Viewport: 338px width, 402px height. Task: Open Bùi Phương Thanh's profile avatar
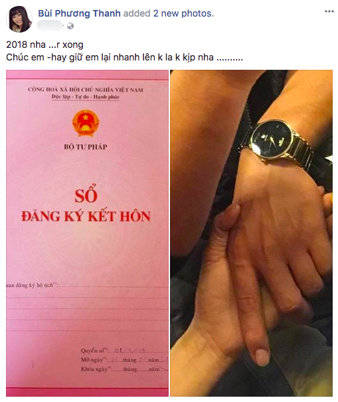19,19
